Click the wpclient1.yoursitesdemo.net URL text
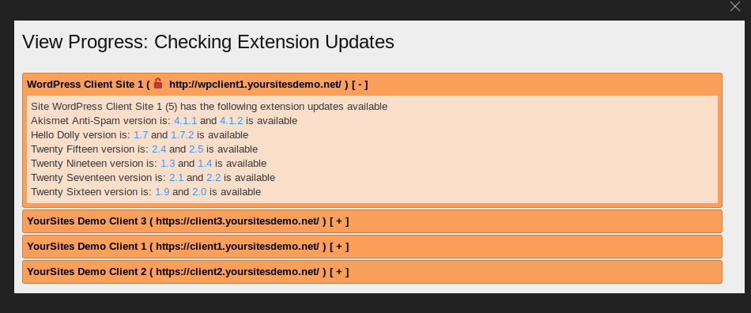Screen dimensions: 751x313 255,85
